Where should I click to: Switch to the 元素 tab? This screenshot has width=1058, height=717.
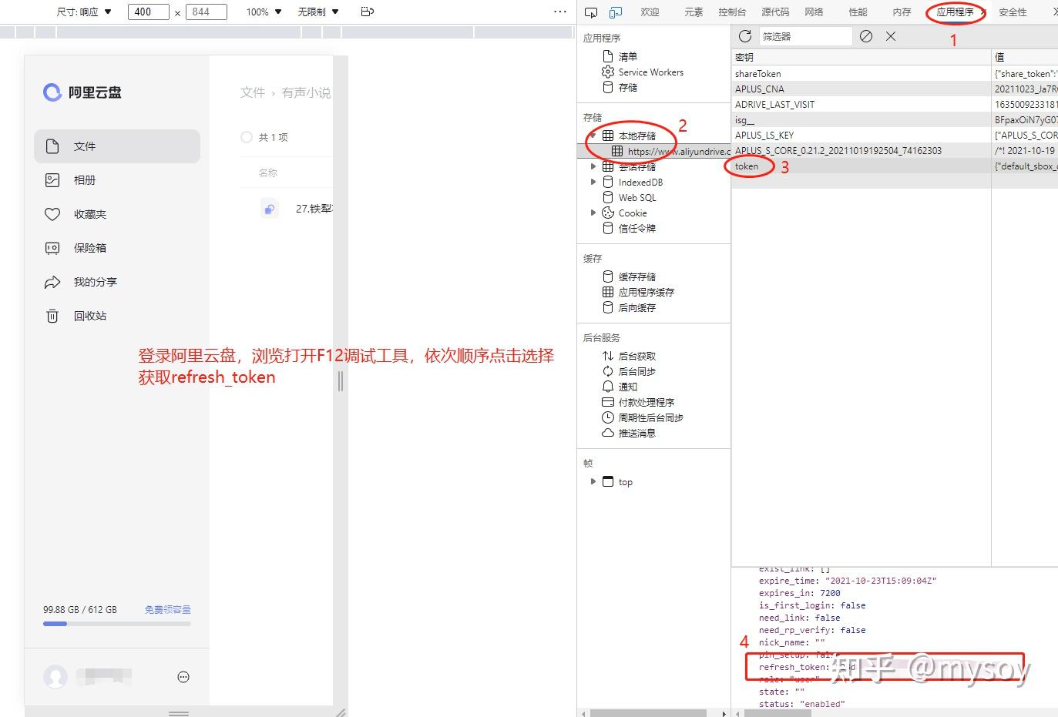(694, 12)
